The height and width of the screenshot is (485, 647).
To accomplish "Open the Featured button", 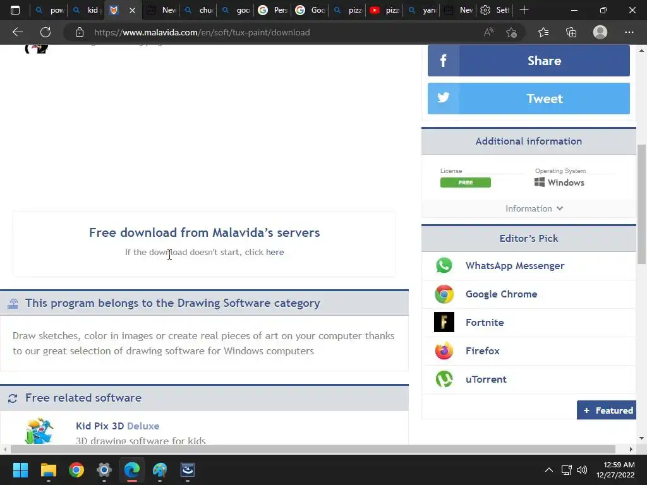I will (x=607, y=410).
